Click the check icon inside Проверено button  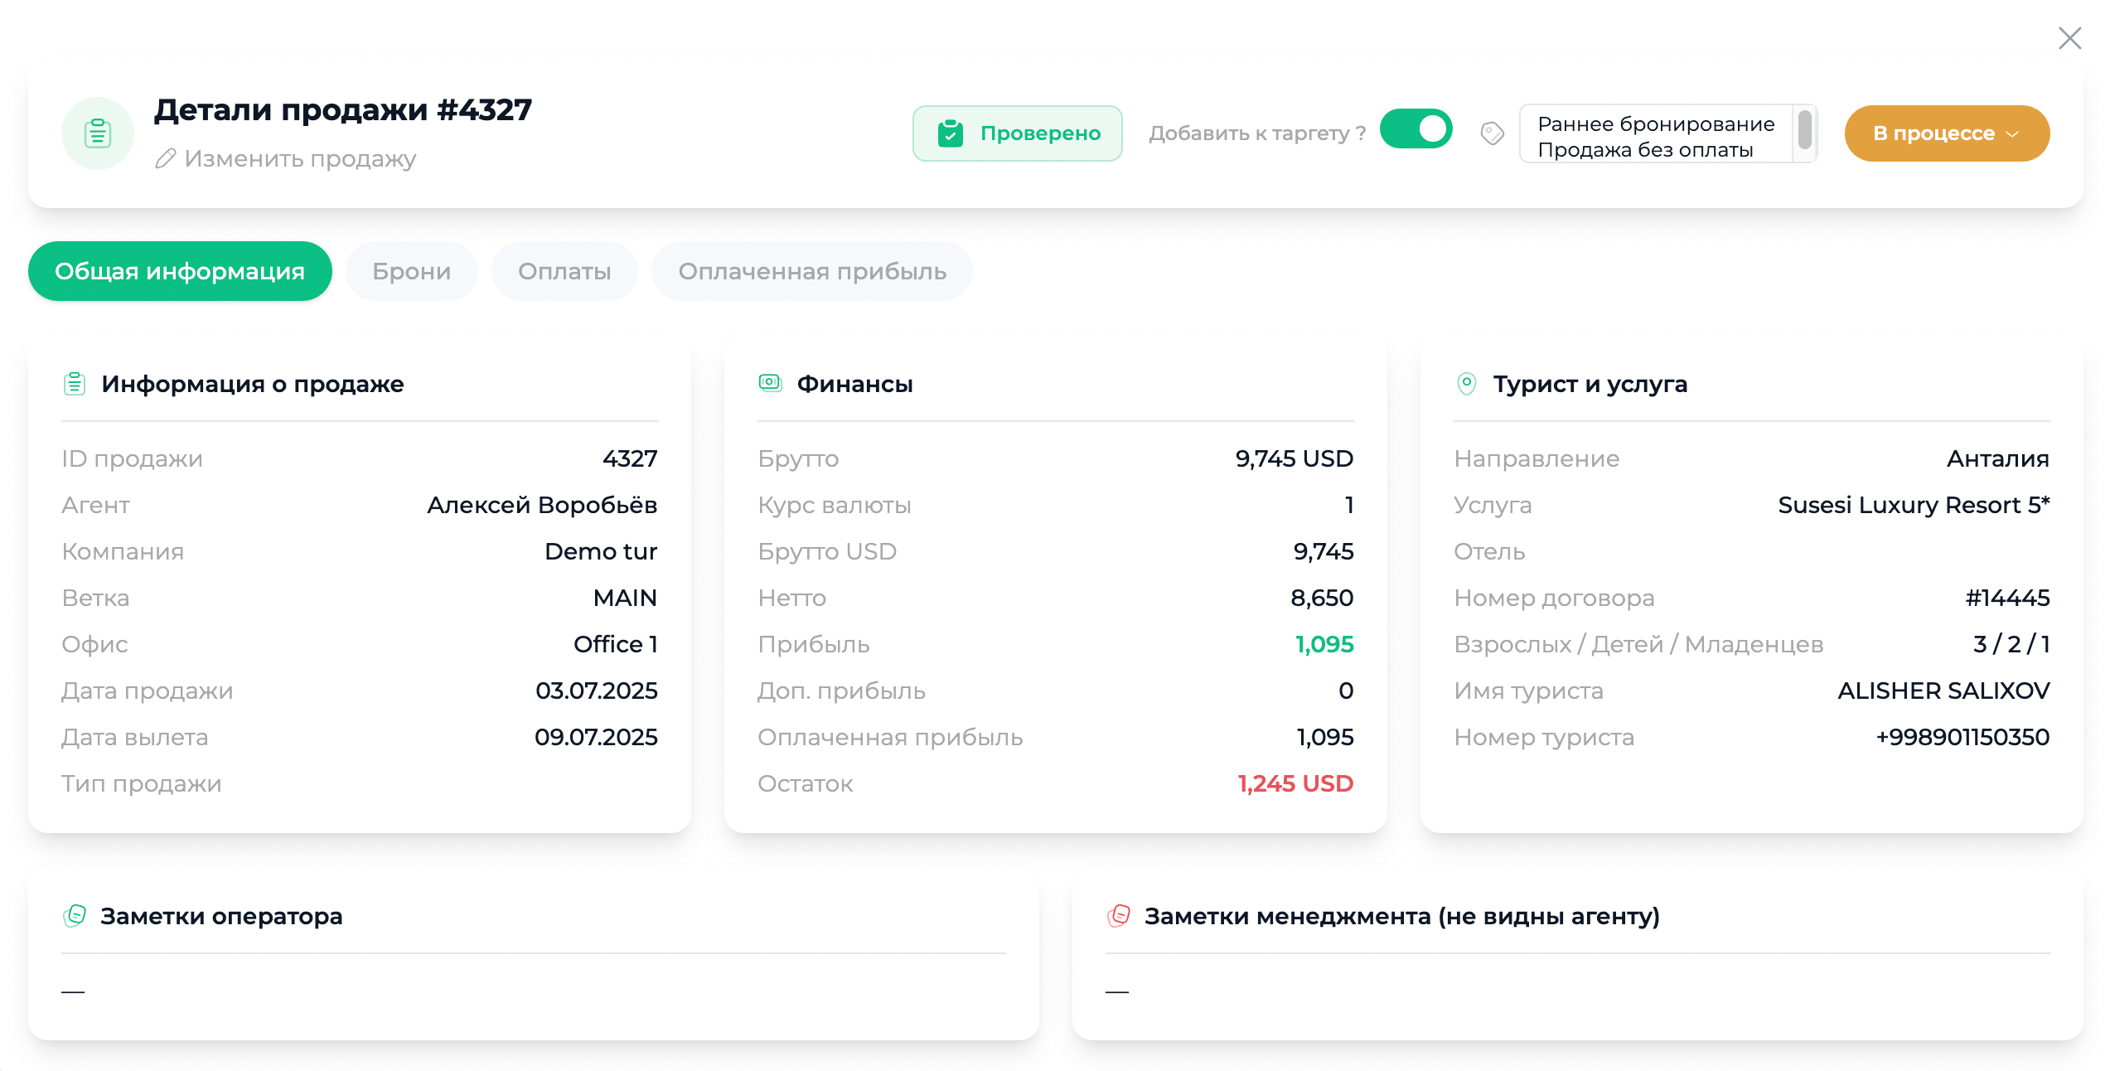[950, 133]
